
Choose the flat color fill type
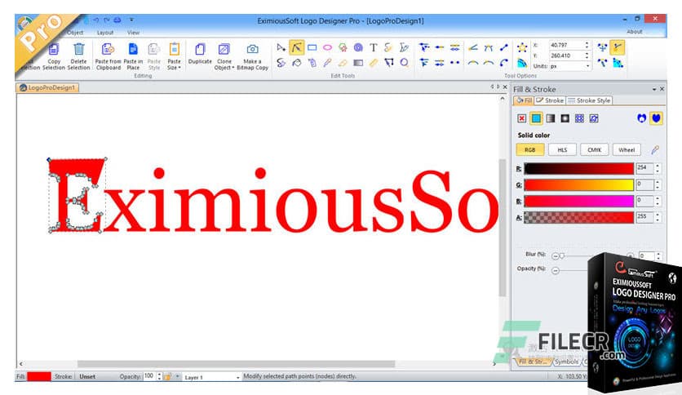point(536,118)
